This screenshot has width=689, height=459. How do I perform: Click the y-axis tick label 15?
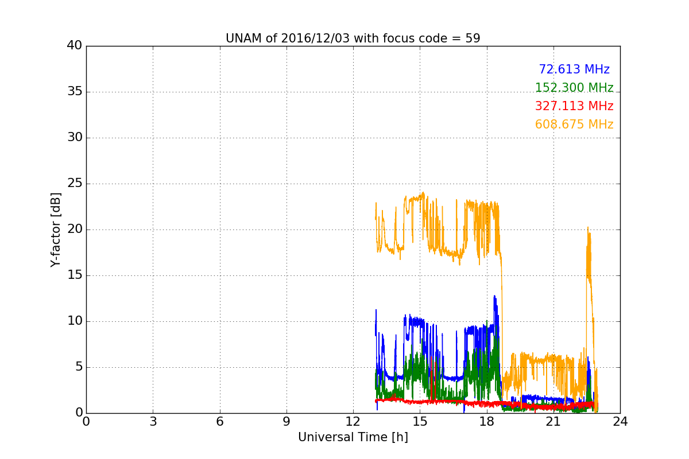pos(75,275)
